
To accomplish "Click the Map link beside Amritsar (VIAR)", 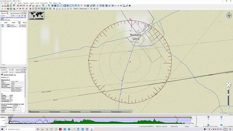I will 15,75.
